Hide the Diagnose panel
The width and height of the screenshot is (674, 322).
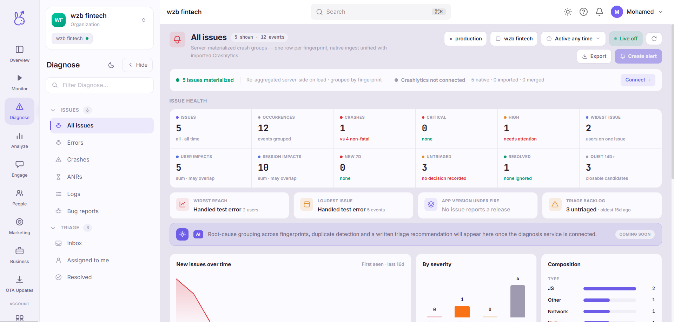point(138,65)
